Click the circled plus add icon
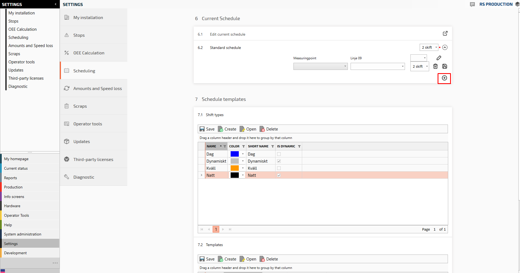 [444, 78]
